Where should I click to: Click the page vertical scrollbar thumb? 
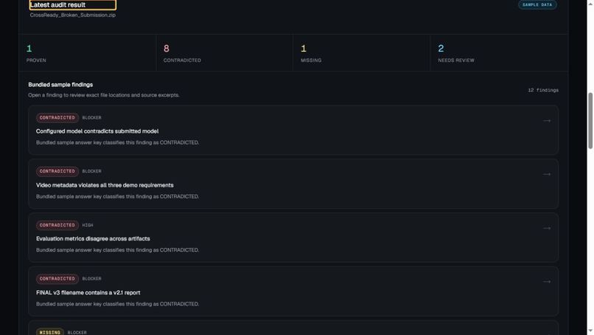tap(590, 121)
